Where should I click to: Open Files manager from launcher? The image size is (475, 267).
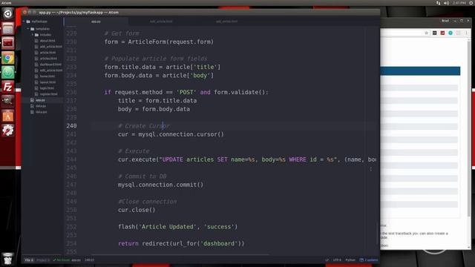[x=8, y=28]
